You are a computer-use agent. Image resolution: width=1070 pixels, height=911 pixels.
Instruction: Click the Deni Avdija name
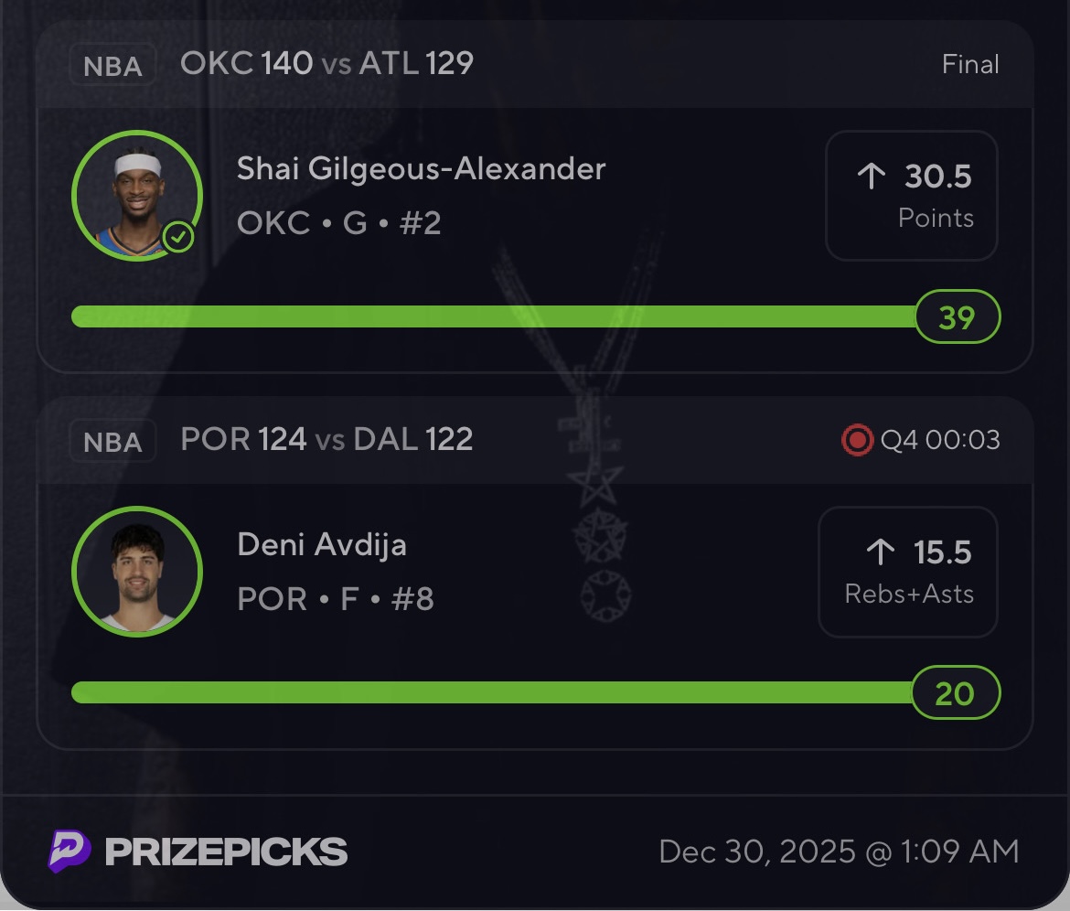pos(322,545)
